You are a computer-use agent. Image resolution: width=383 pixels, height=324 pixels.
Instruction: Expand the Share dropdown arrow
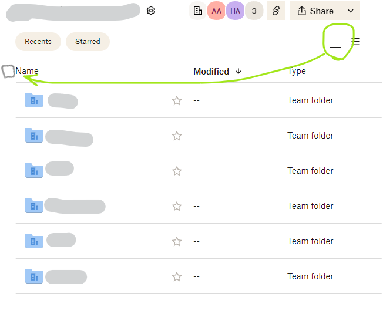pyautogui.click(x=351, y=11)
